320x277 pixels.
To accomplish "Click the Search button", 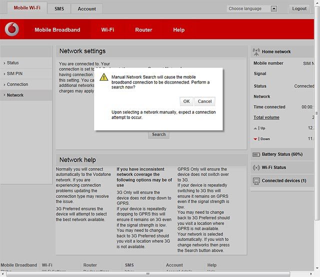I will (x=159, y=134).
